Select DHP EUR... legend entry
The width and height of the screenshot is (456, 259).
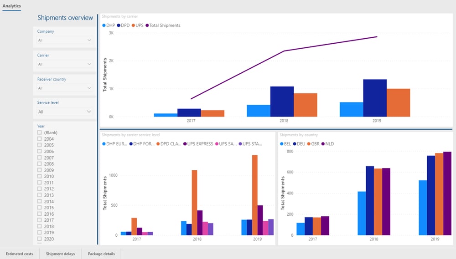(x=114, y=144)
